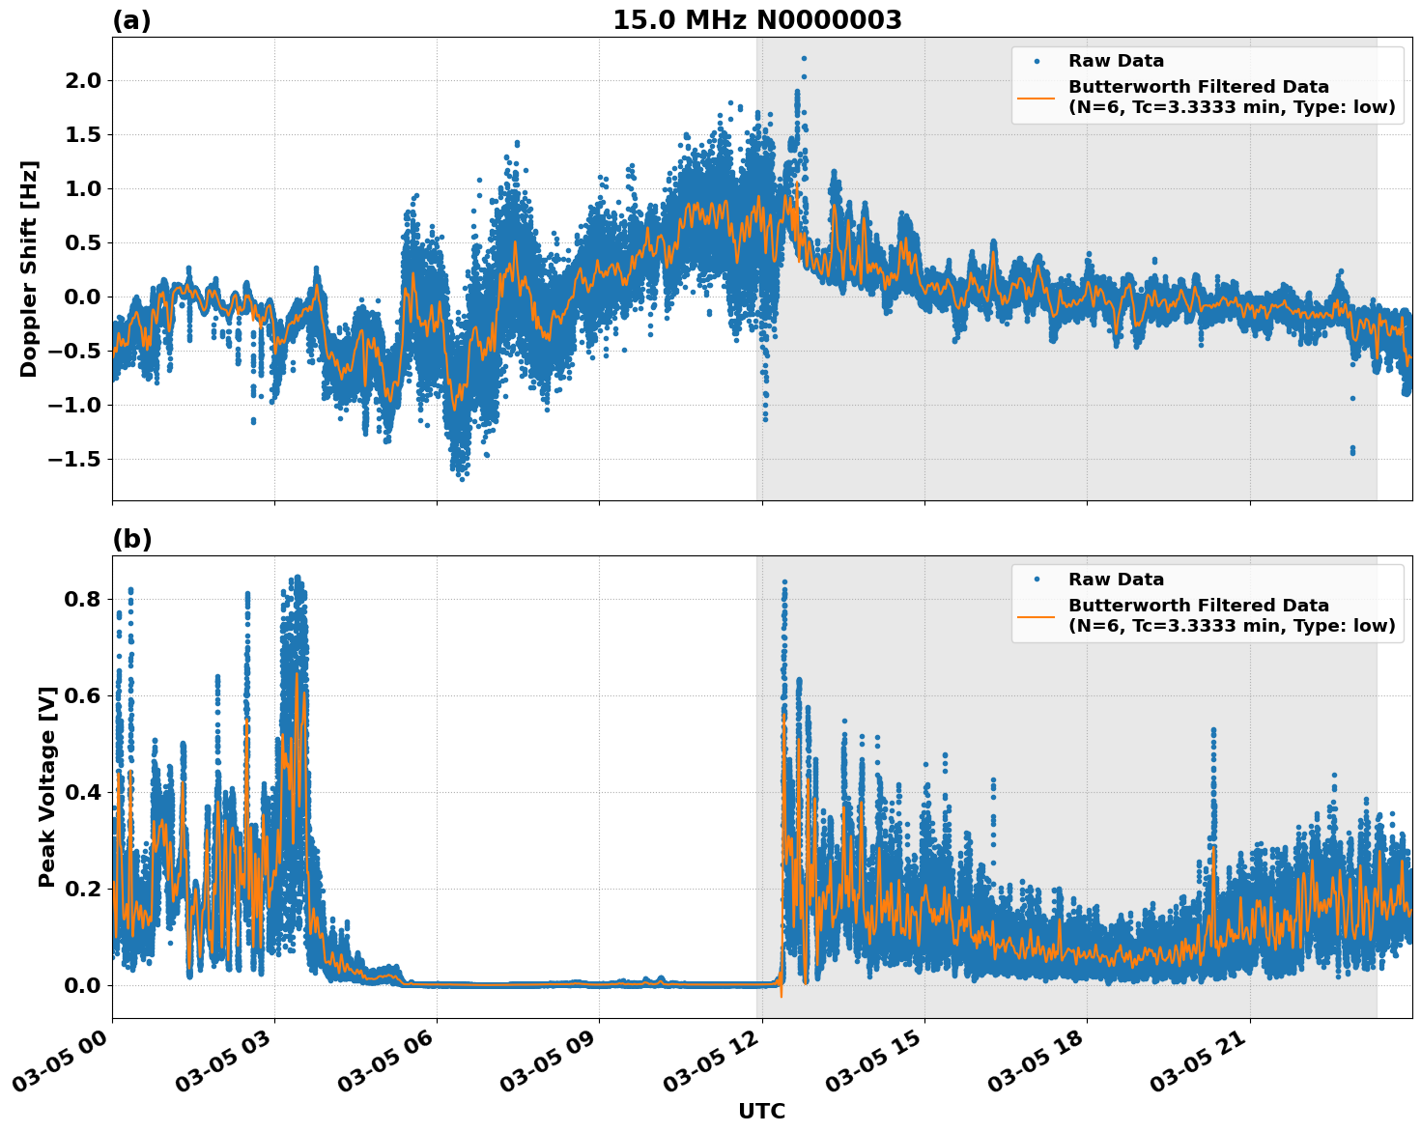
Task: Select the panel label (a)
Action: coord(133,17)
